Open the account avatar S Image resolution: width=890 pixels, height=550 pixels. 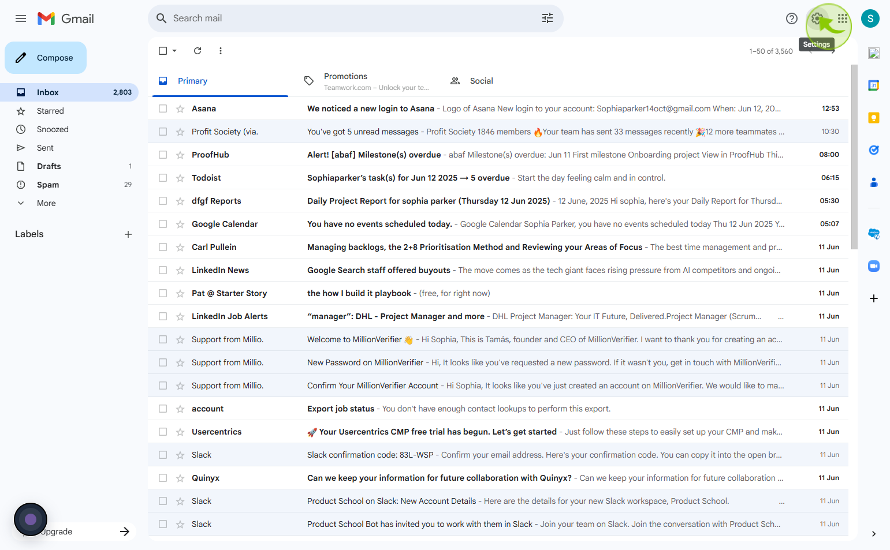pyautogui.click(x=870, y=18)
